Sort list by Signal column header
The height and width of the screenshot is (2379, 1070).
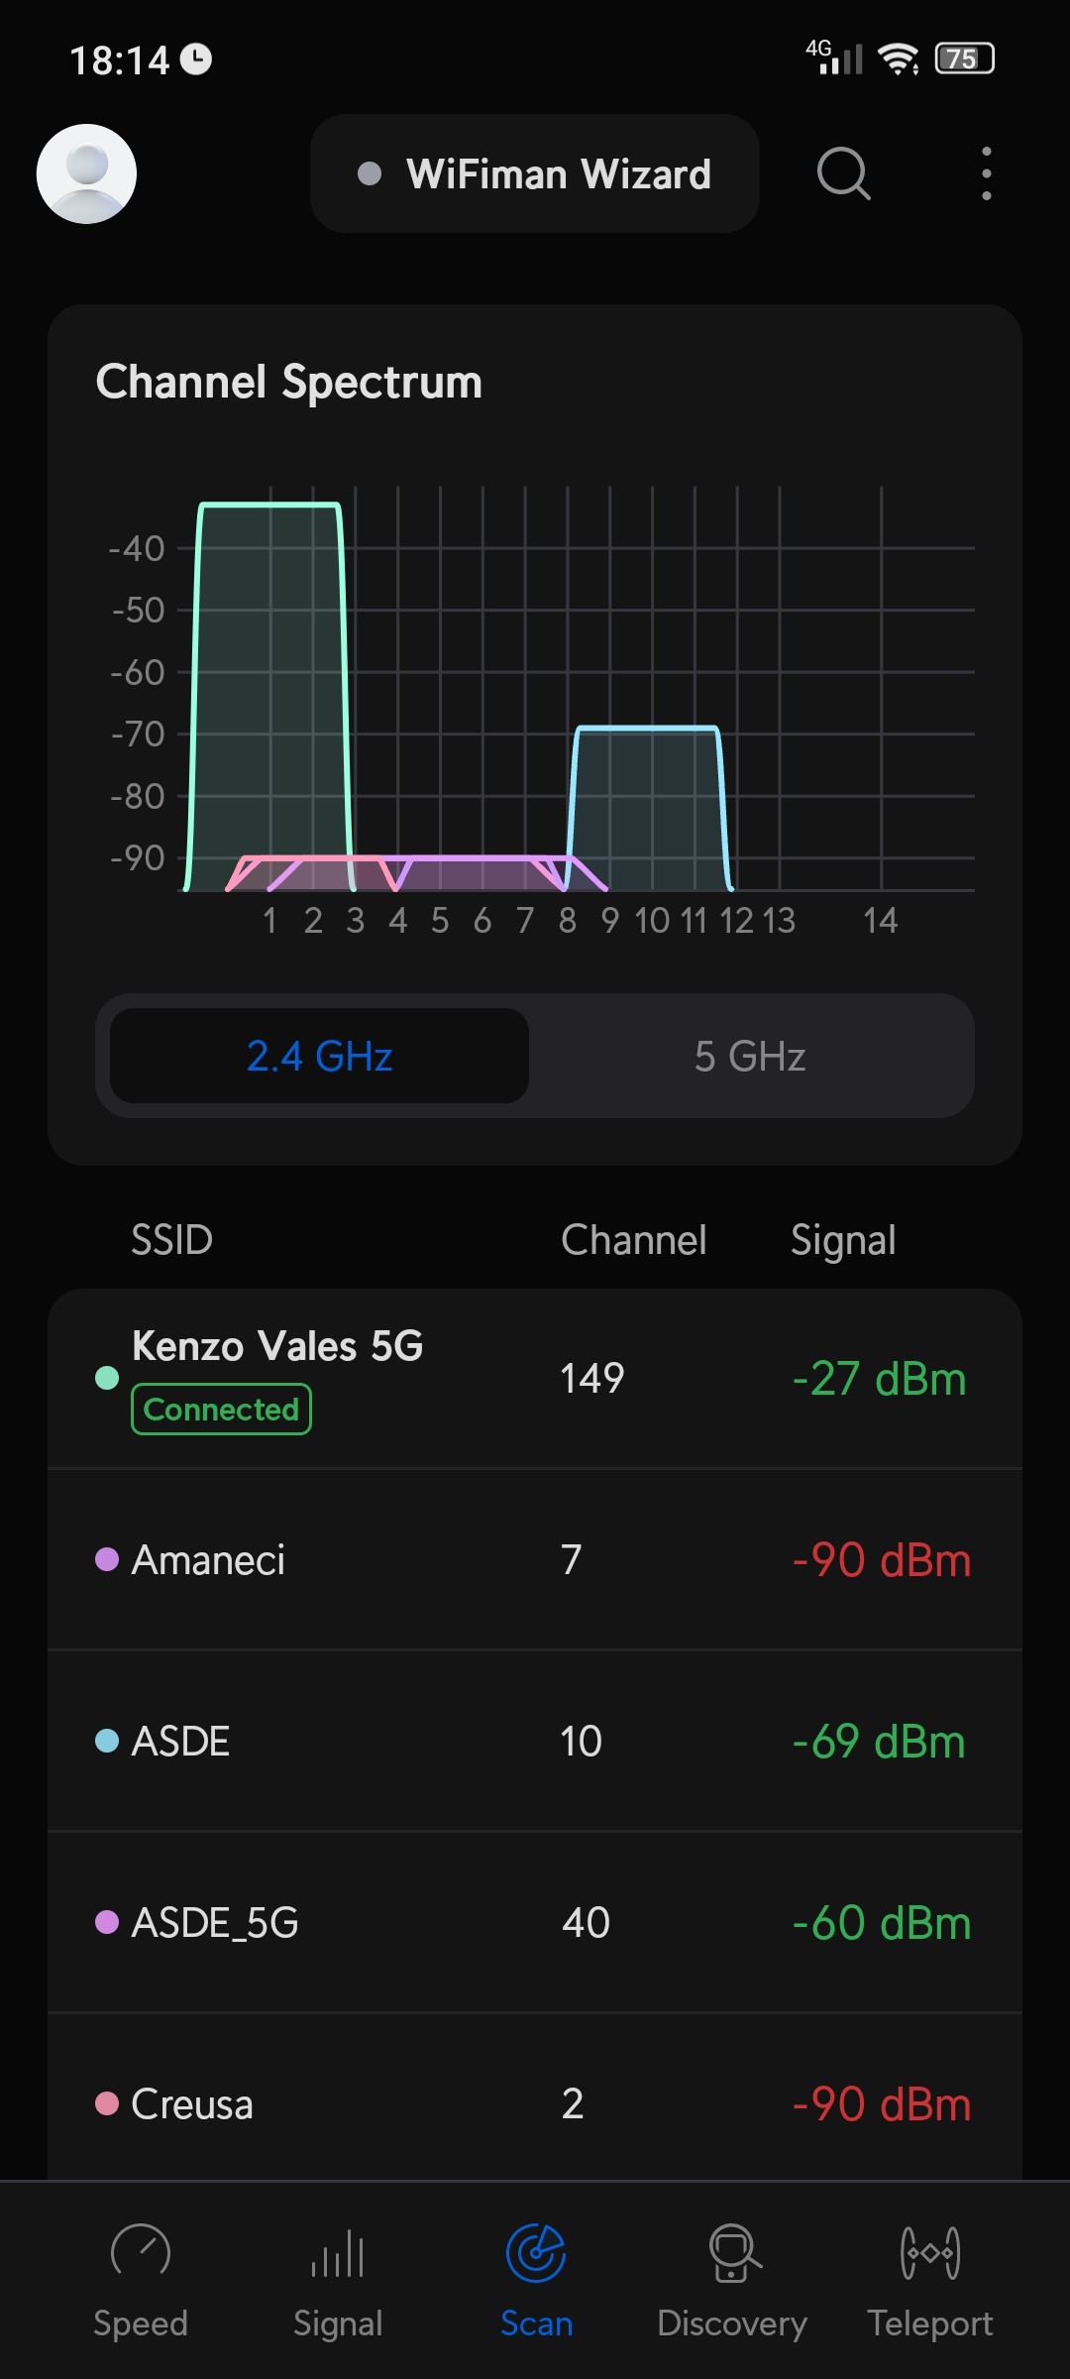tap(843, 1240)
